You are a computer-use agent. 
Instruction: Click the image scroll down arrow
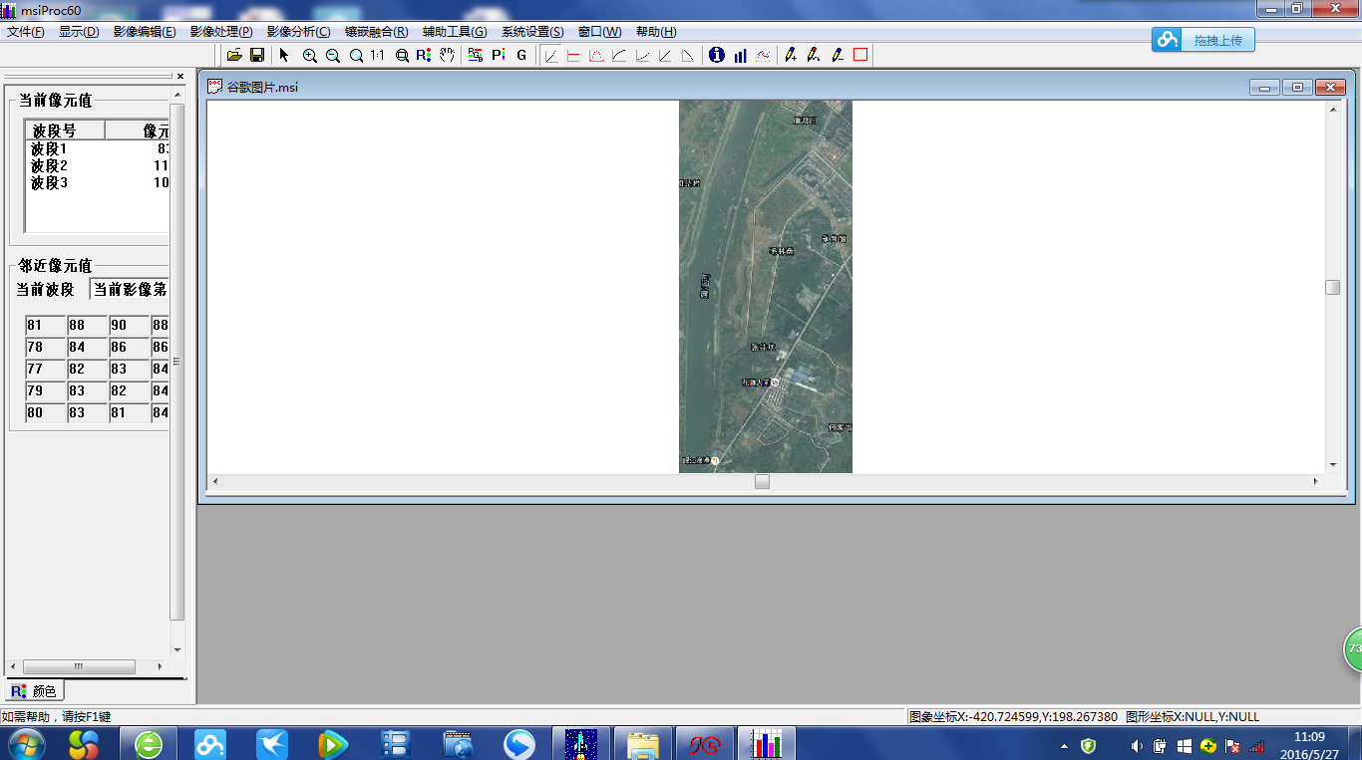pos(1332,465)
